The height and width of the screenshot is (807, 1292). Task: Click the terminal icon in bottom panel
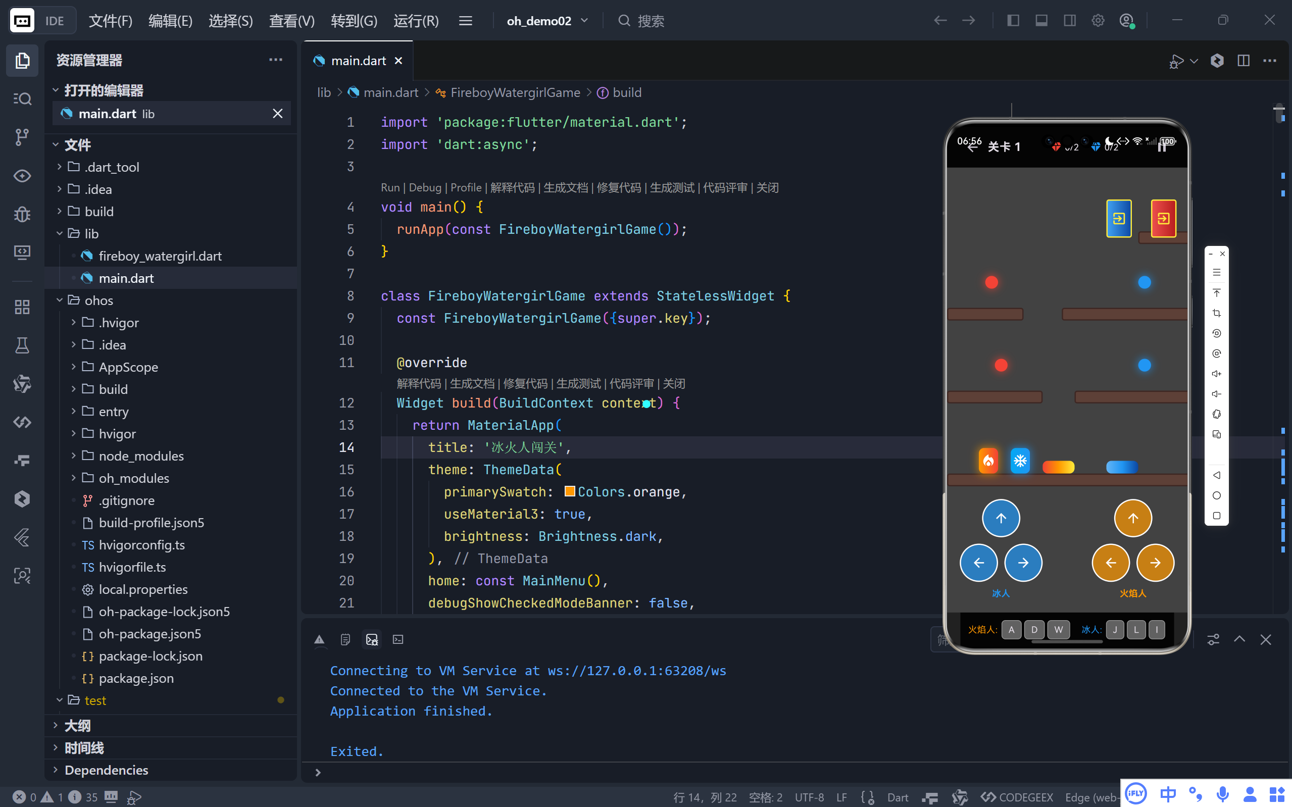click(398, 639)
